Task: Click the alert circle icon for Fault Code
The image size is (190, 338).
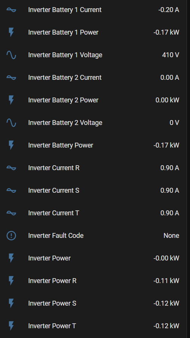Action: 11,236
